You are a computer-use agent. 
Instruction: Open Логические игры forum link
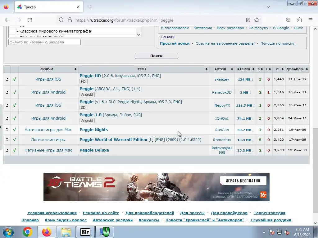click(x=48, y=140)
